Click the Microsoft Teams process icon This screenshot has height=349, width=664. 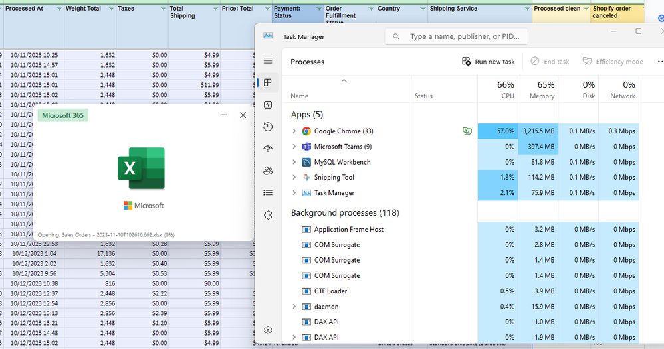[x=306, y=147]
